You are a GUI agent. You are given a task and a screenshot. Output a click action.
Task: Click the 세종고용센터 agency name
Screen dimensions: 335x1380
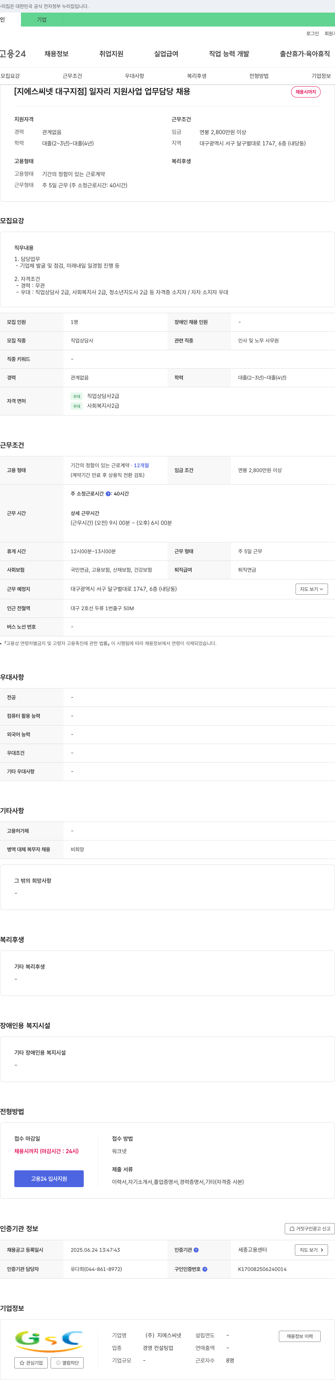point(253,1250)
